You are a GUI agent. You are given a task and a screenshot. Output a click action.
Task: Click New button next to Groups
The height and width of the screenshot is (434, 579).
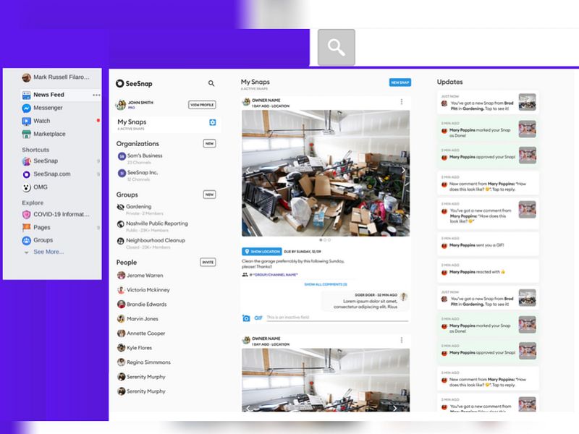pos(209,195)
